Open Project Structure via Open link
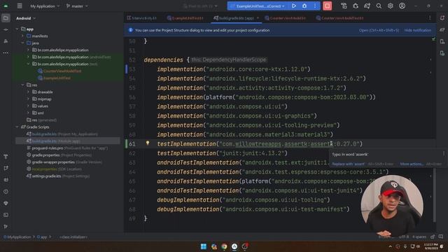The image size is (448, 252). point(379,30)
